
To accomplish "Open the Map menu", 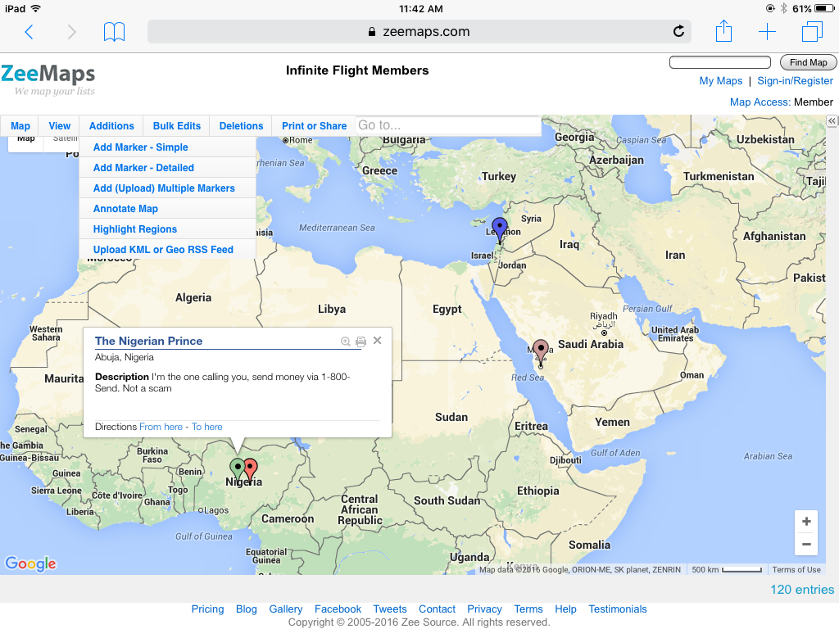I will click(20, 125).
